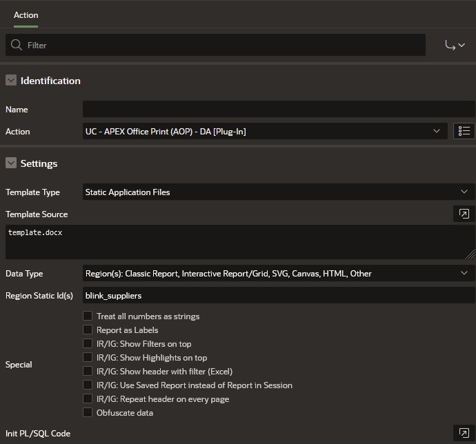Open the Template Source code editor popup icon
The width and height of the screenshot is (476, 444).
click(464, 214)
